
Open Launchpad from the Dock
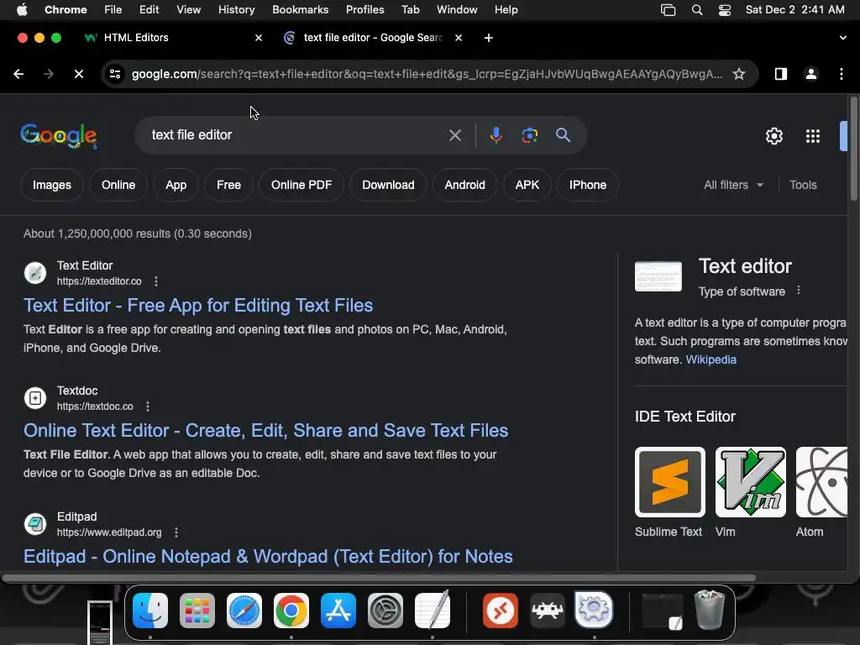click(197, 611)
